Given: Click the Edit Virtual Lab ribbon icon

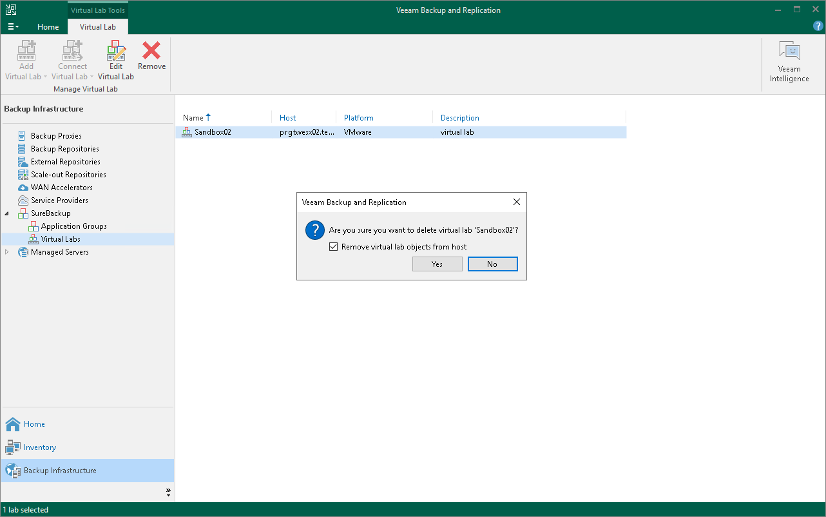Looking at the screenshot, I should [116, 51].
